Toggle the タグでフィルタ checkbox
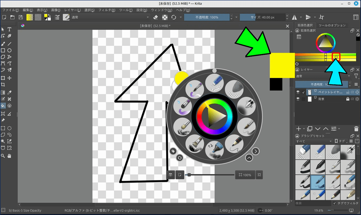Image resolution: width=361 pixels, height=215 pixels. coord(335,203)
